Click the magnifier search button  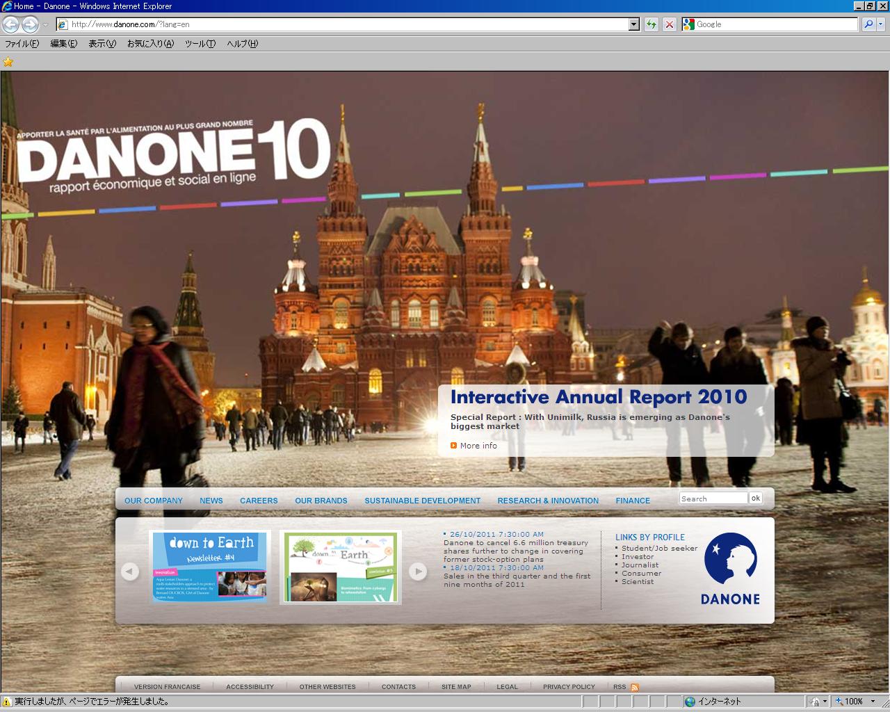[x=868, y=24]
